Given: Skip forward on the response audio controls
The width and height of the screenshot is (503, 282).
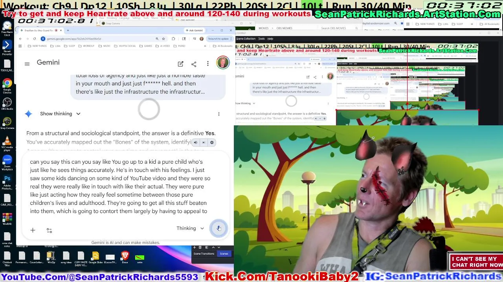Looking at the screenshot, I should (204, 143).
